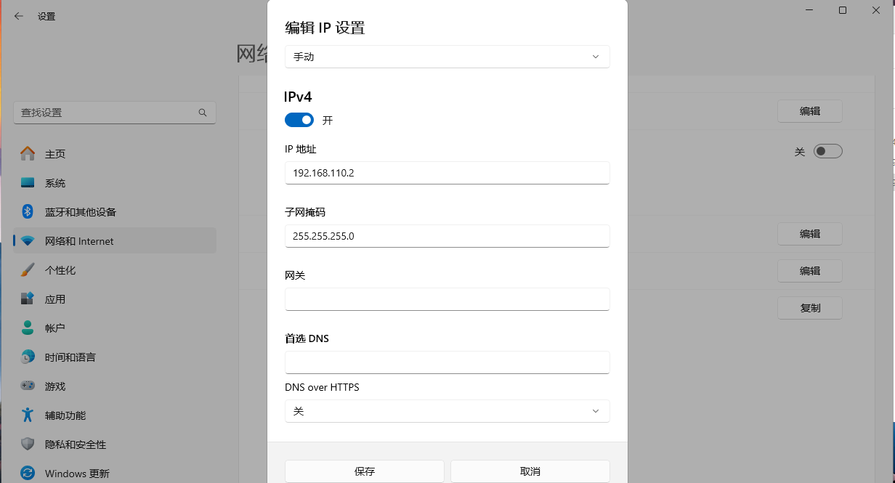This screenshot has height=483, width=895.
Task: Cancel editing with the 取消 button
Action: tap(530, 471)
